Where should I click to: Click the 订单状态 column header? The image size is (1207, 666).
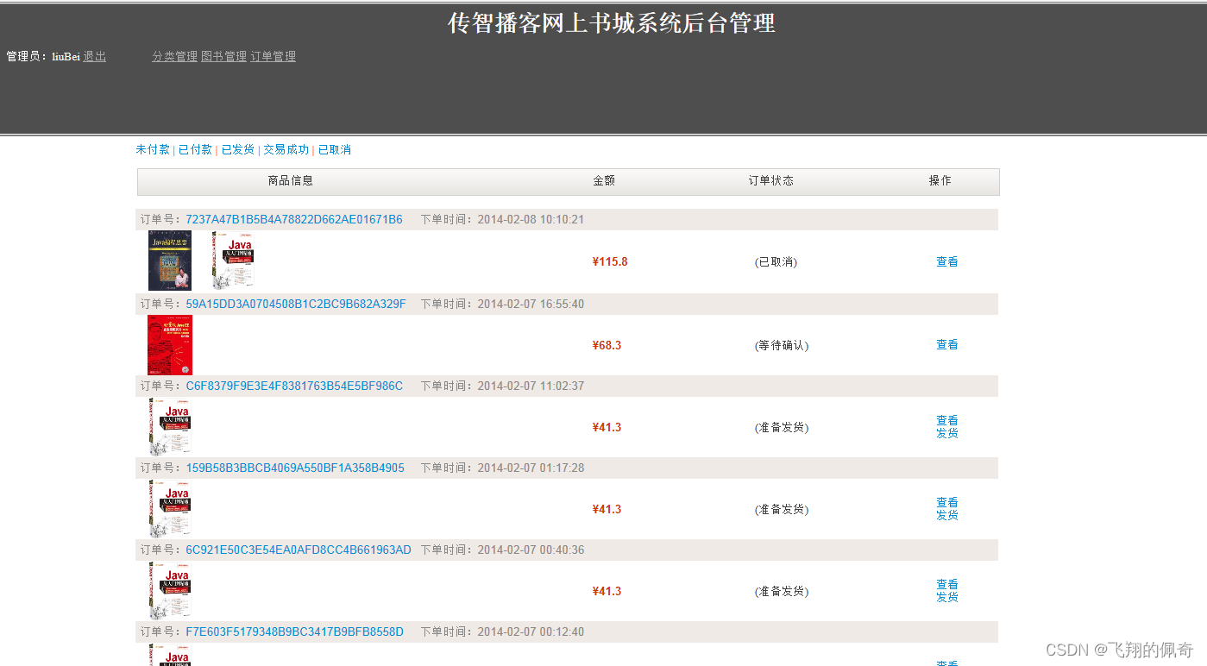[x=771, y=180]
